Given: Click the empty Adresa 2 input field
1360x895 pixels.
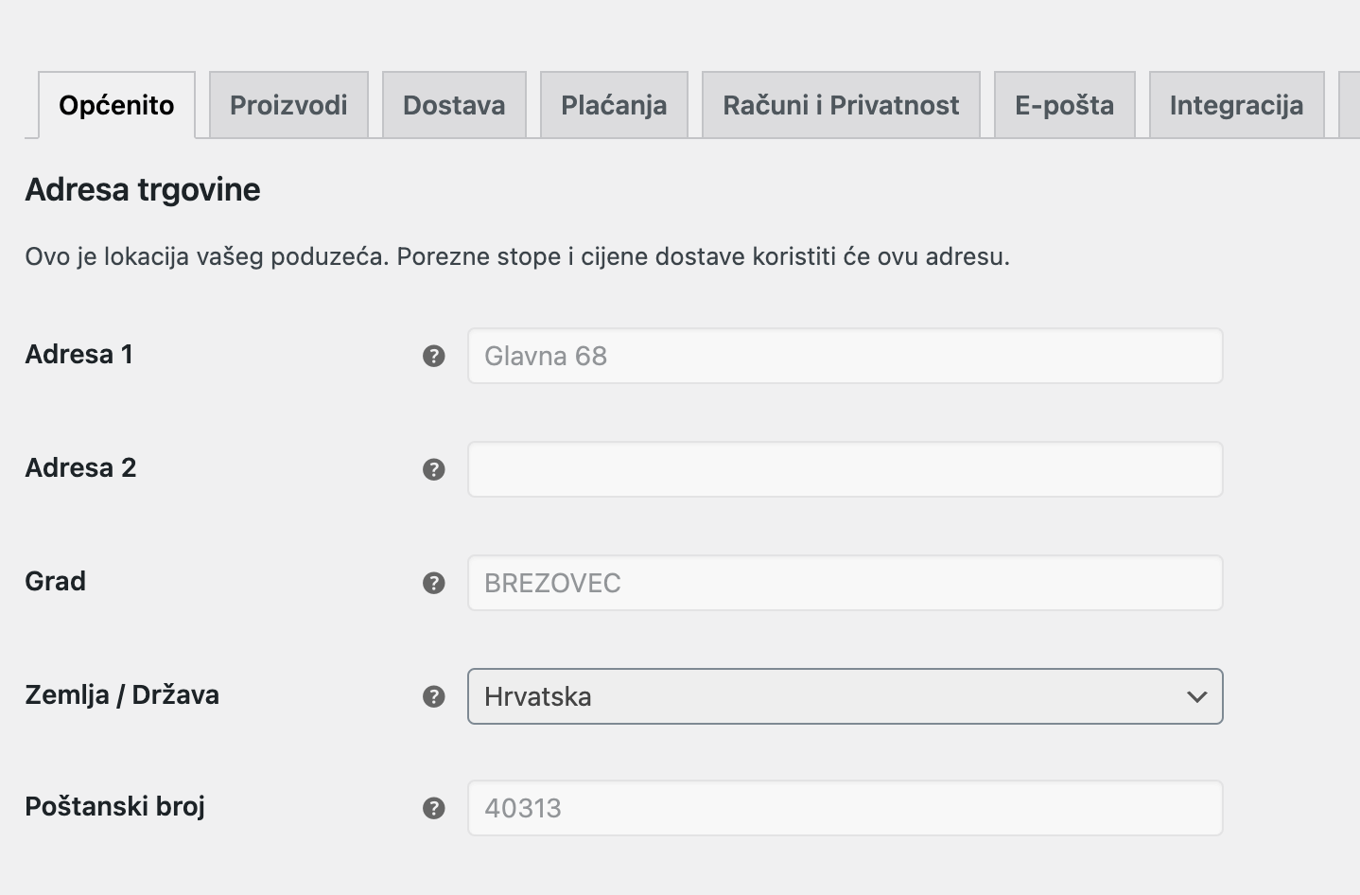Looking at the screenshot, I should [845, 468].
